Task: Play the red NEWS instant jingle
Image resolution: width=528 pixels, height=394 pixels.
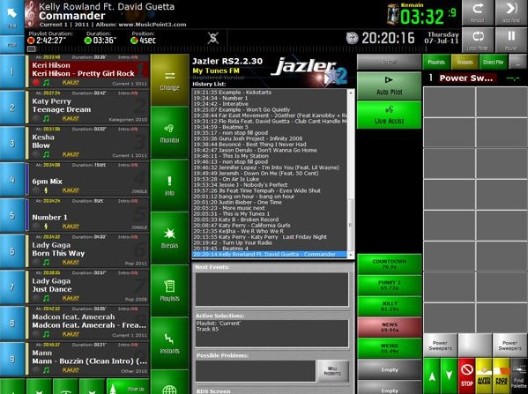Action: [x=390, y=327]
